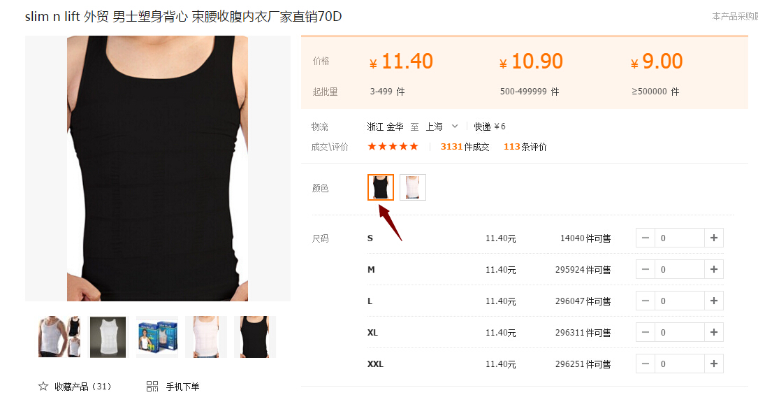Increase quantity for size XXL

(x=713, y=364)
